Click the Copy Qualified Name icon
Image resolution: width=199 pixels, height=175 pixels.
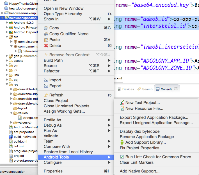click(x=46, y=34)
